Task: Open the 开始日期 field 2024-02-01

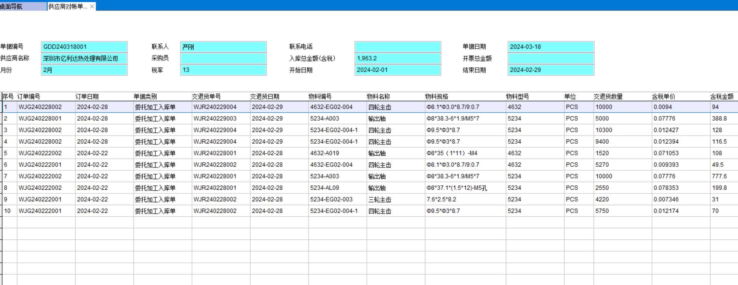Action: pyautogui.click(x=398, y=70)
